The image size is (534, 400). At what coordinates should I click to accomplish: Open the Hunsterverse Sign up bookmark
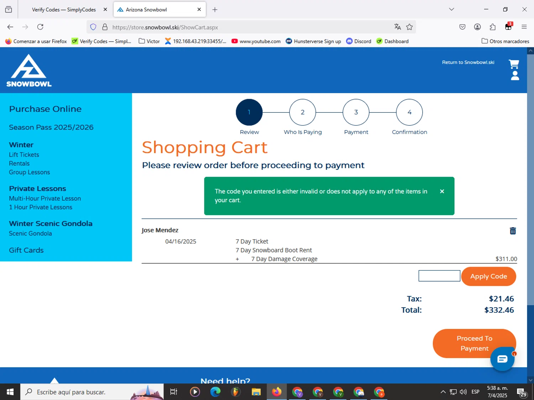(313, 41)
